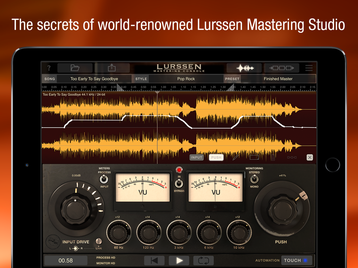The image size is (358, 268).
Task: Adjust the L-R balance slider
Action: [x=76, y=248]
